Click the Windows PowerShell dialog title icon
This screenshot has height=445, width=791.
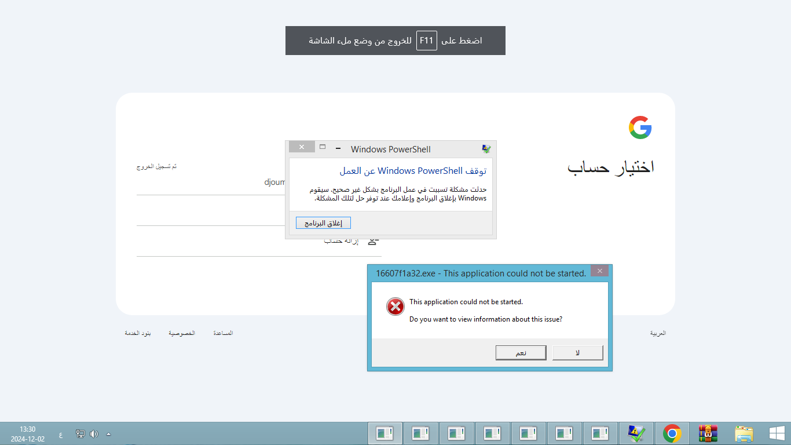tap(486, 149)
